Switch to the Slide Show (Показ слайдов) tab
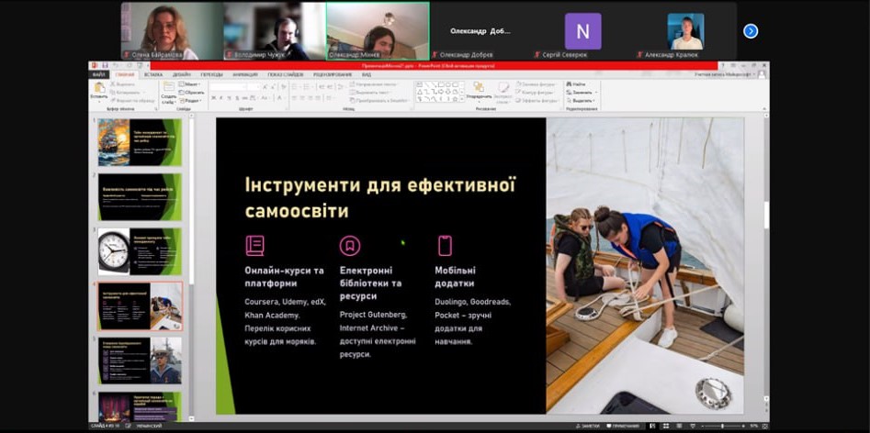Viewport: 870px width, 433px height. click(x=285, y=74)
